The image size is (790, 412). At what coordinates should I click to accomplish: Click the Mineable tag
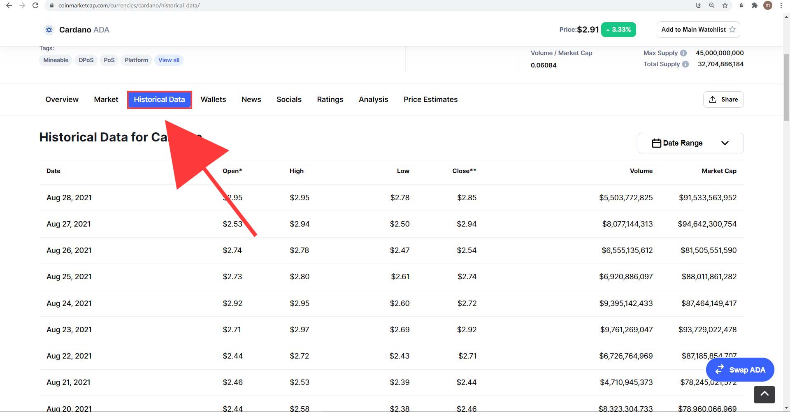pos(56,60)
